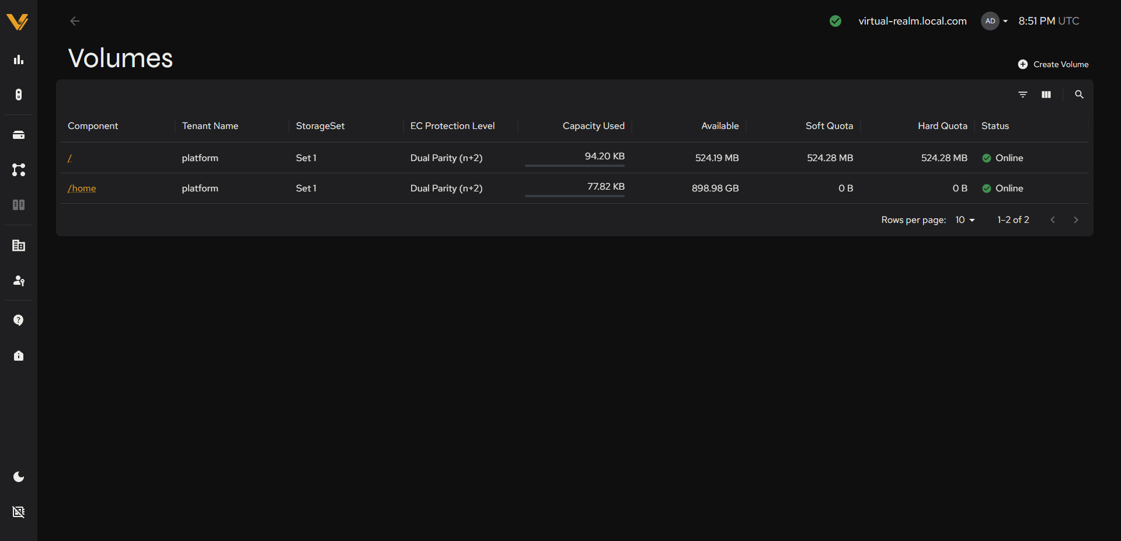Click the crossed-out panel icon at sidebar bottom
This screenshot has width=1121, height=541.
19,512
